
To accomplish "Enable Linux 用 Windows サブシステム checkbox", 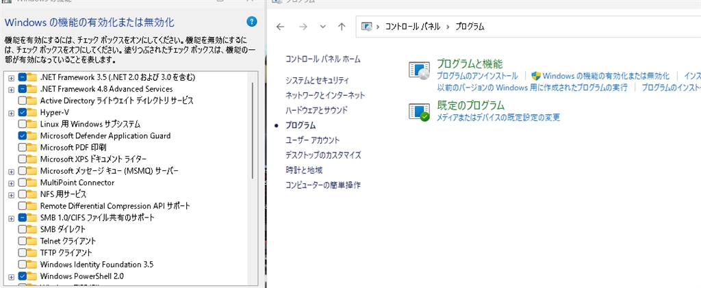I will tap(22, 124).
